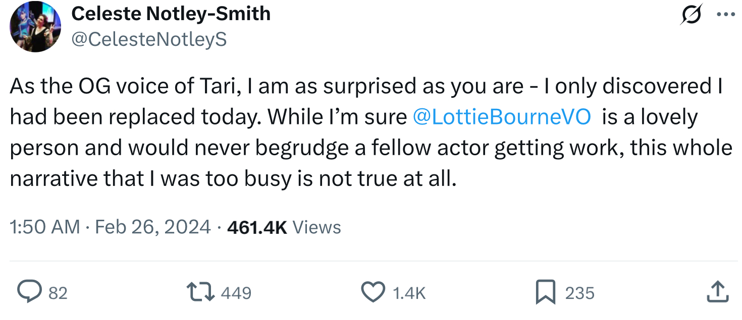This screenshot has width=742, height=320.
Task: Like the post with heart icon
Action: coord(373,292)
